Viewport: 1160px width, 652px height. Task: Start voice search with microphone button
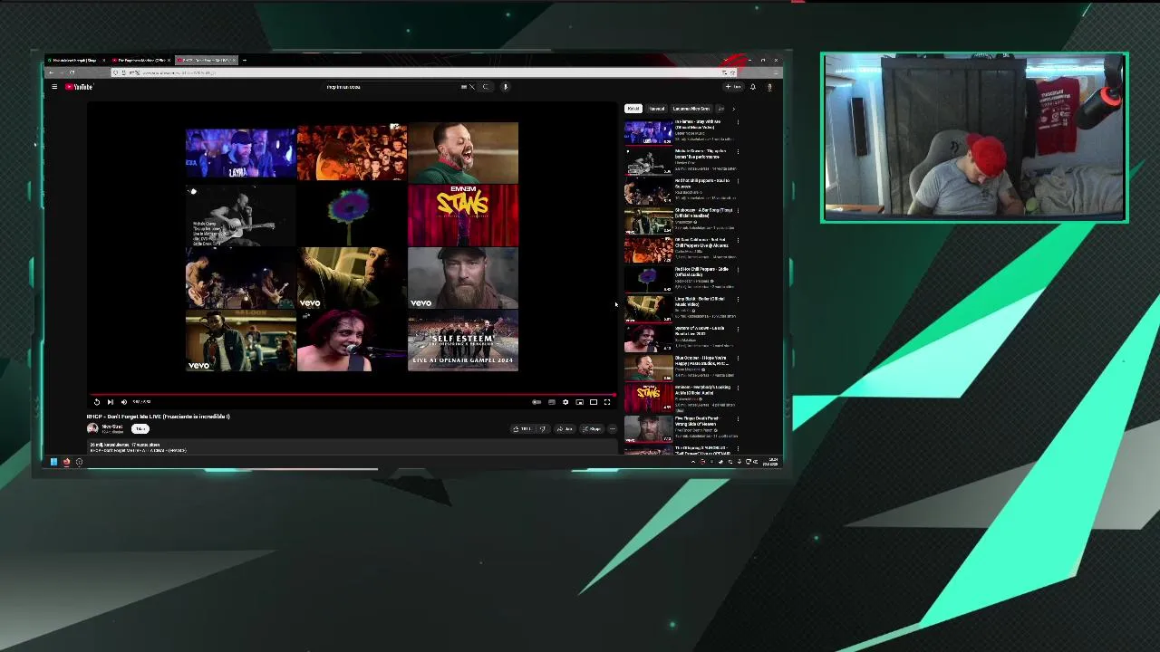[505, 87]
